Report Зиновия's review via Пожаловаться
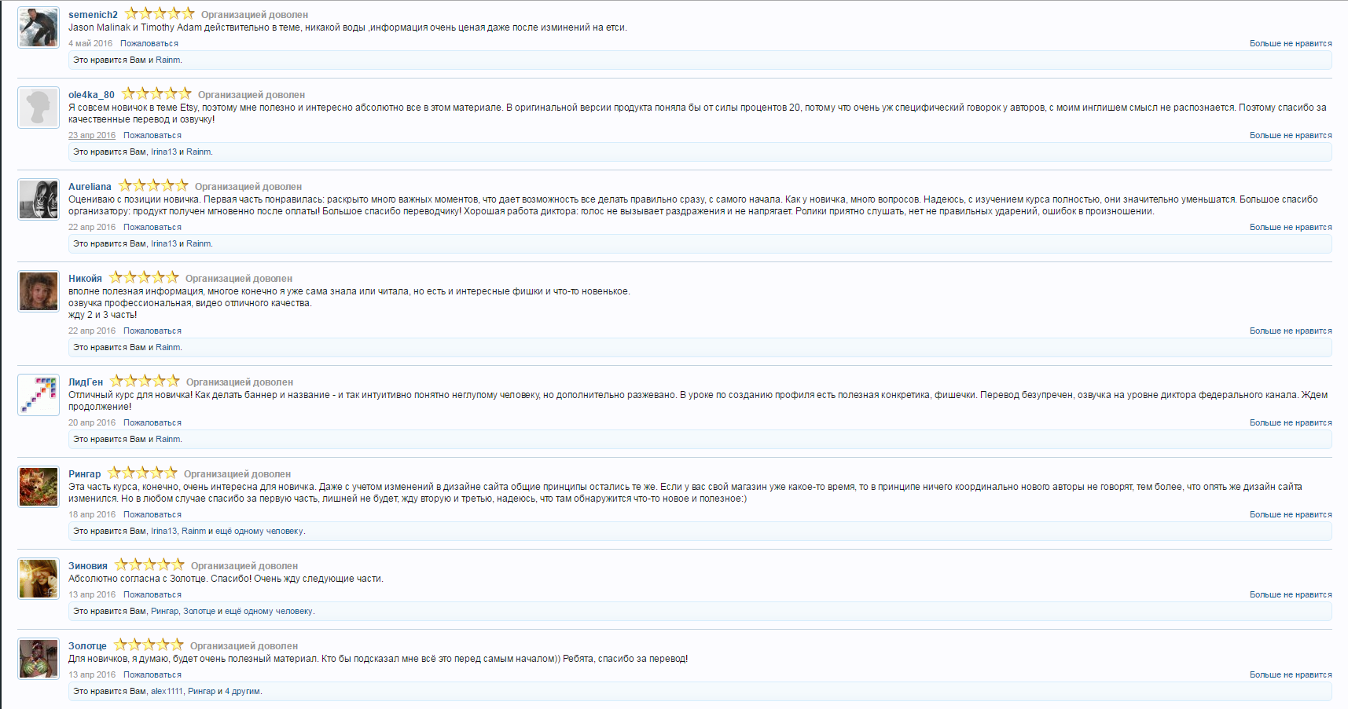 152,595
